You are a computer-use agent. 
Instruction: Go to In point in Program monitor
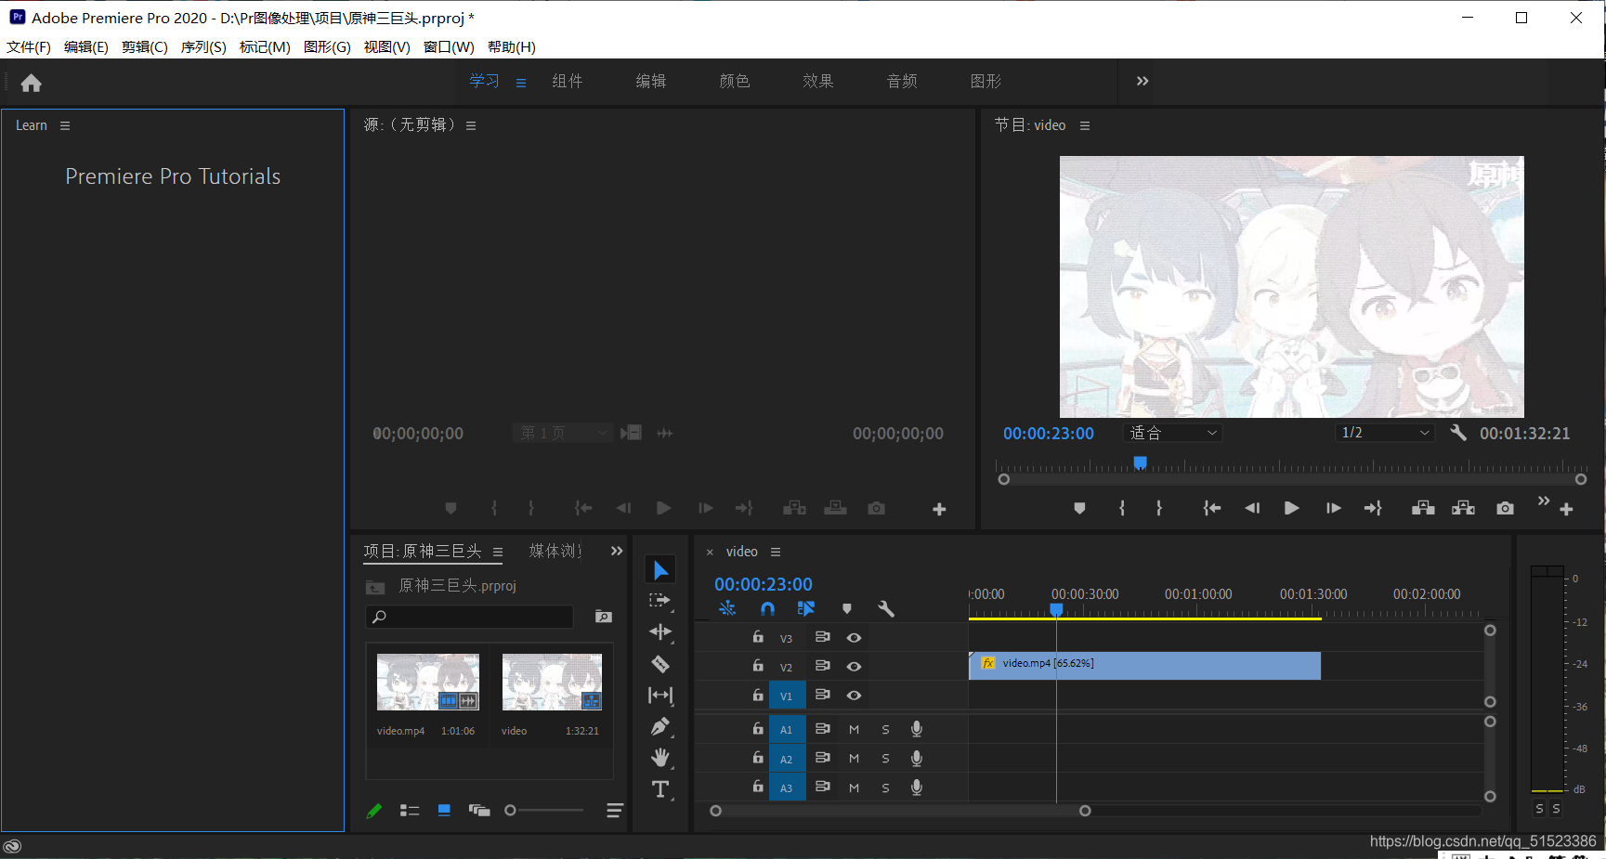coord(1212,508)
